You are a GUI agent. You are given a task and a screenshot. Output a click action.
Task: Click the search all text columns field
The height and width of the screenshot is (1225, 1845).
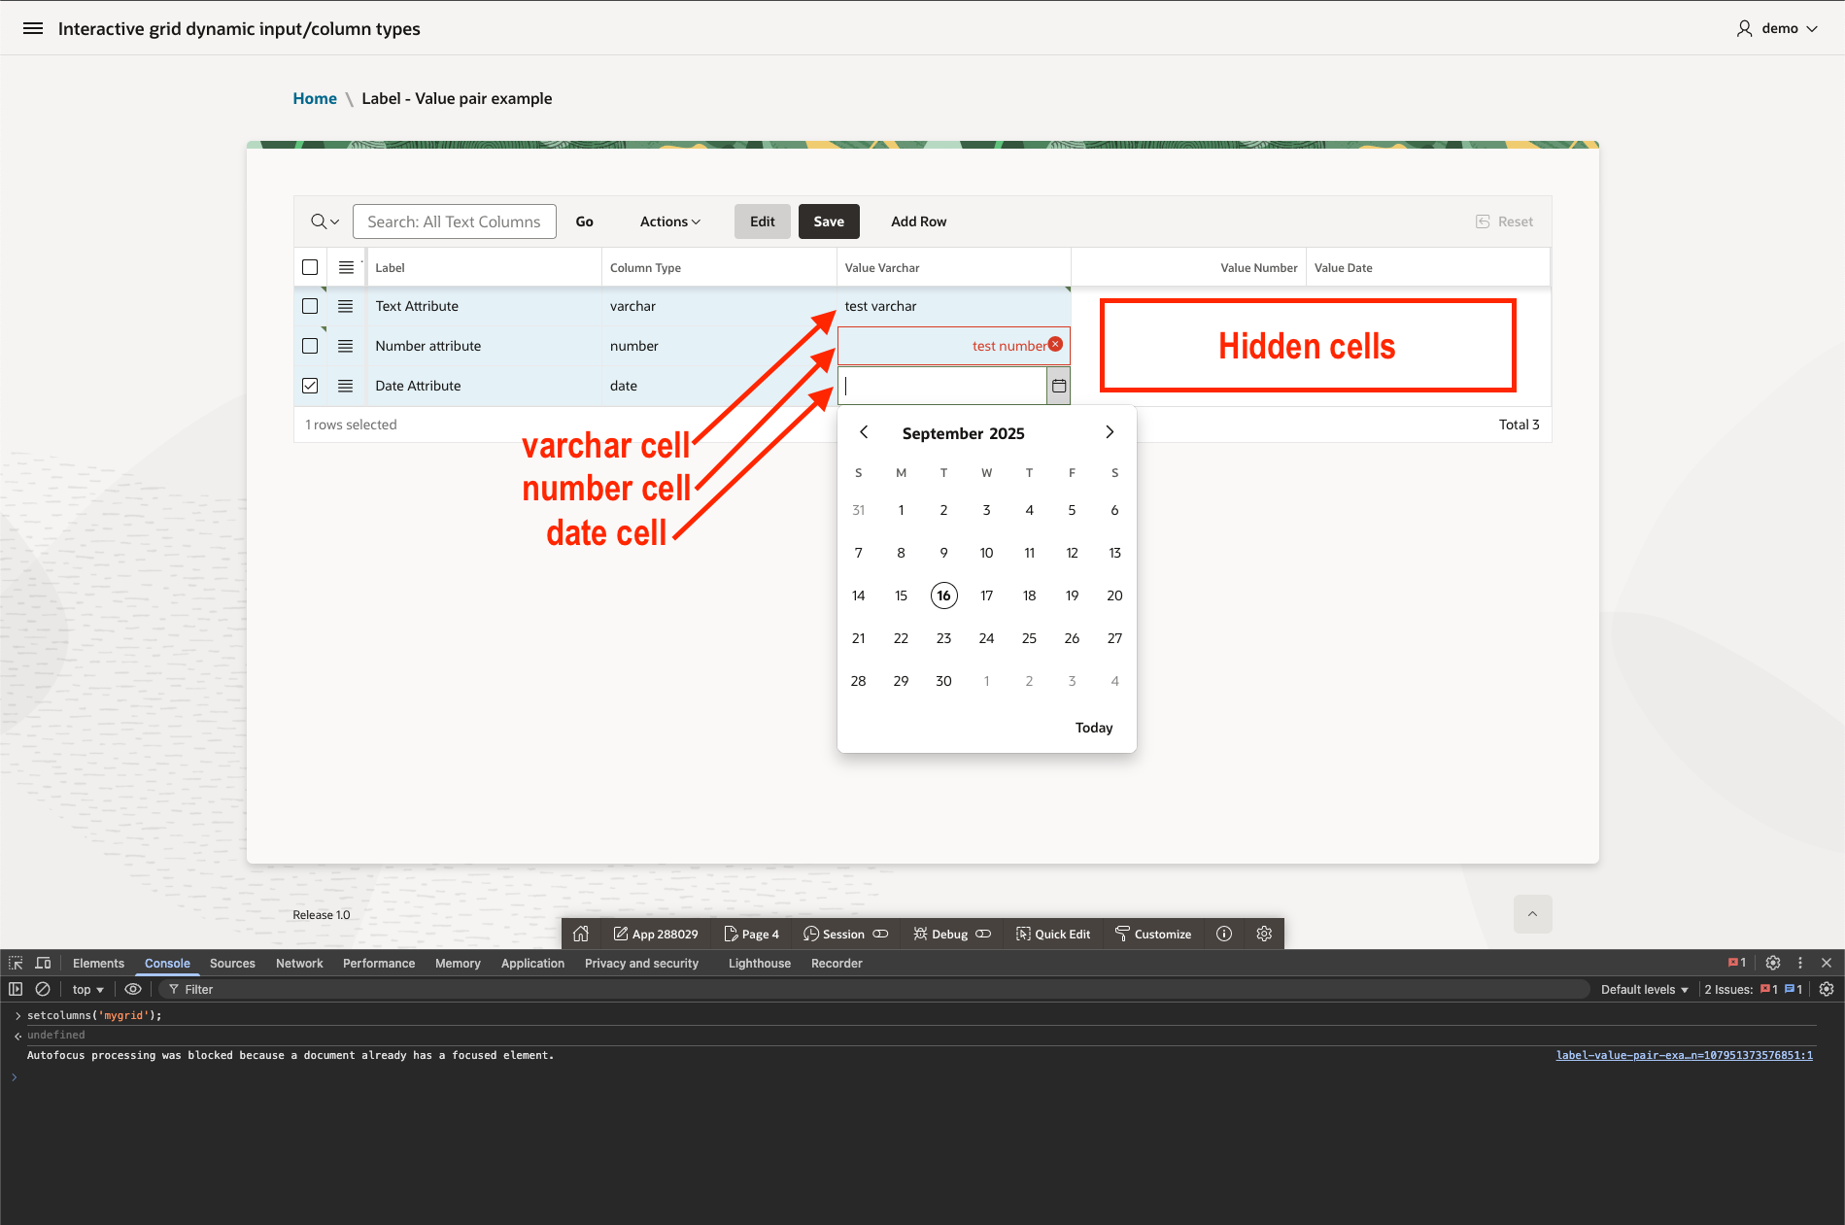click(454, 221)
